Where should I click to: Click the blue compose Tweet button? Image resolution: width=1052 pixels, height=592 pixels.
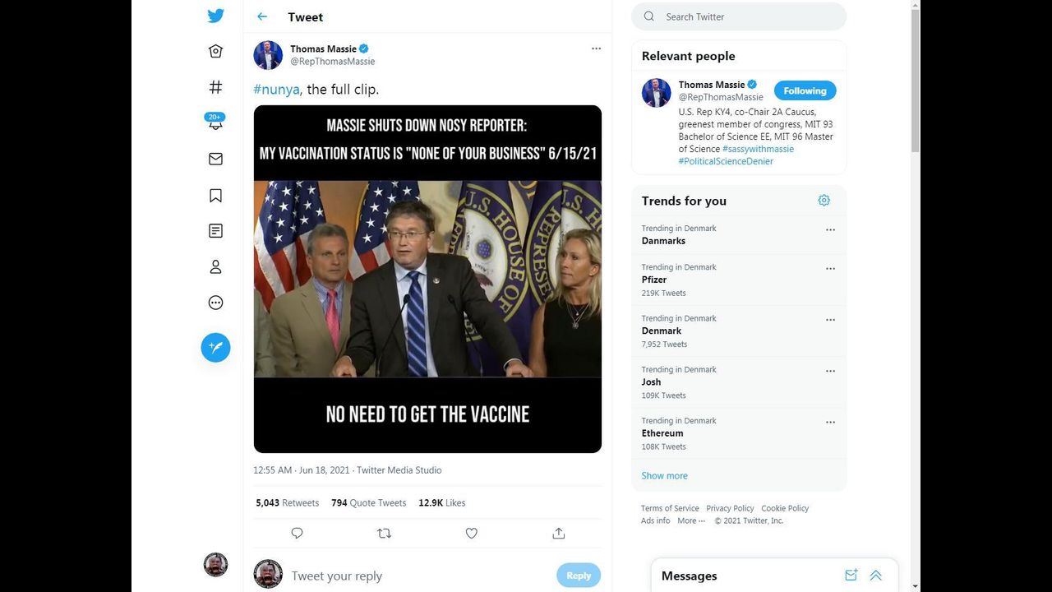point(215,347)
